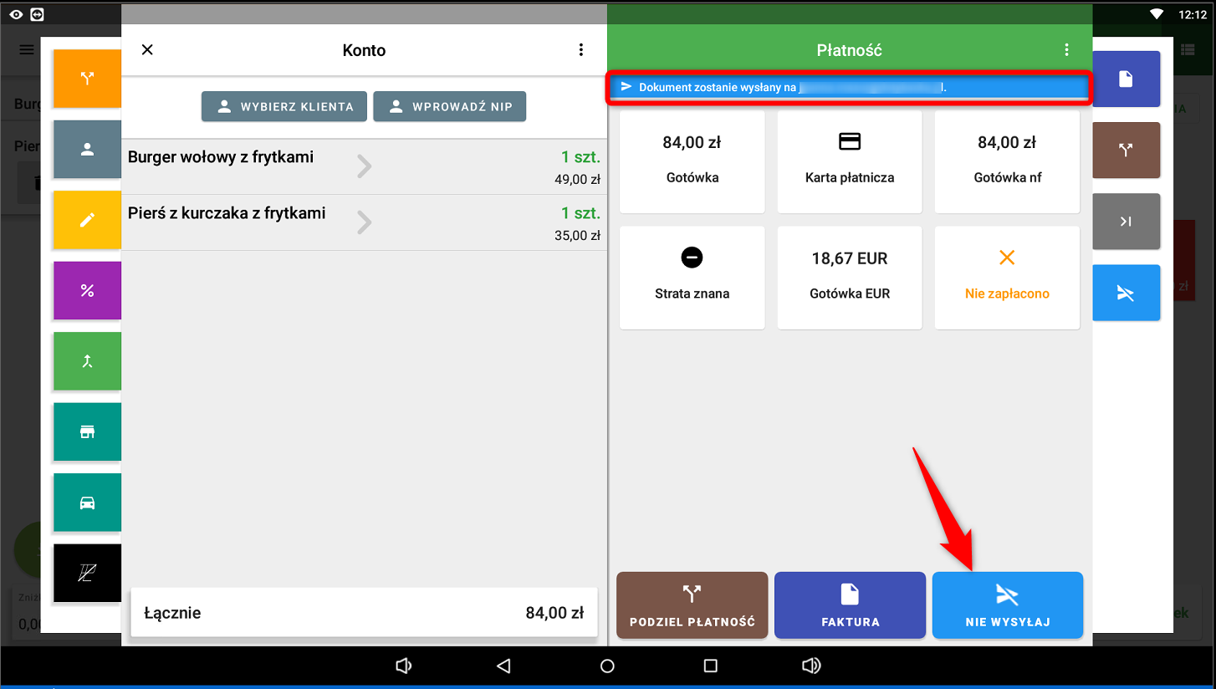This screenshot has width=1216, height=689.
Task: Open Konto three-dot overflow menu
Action: click(x=581, y=50)
